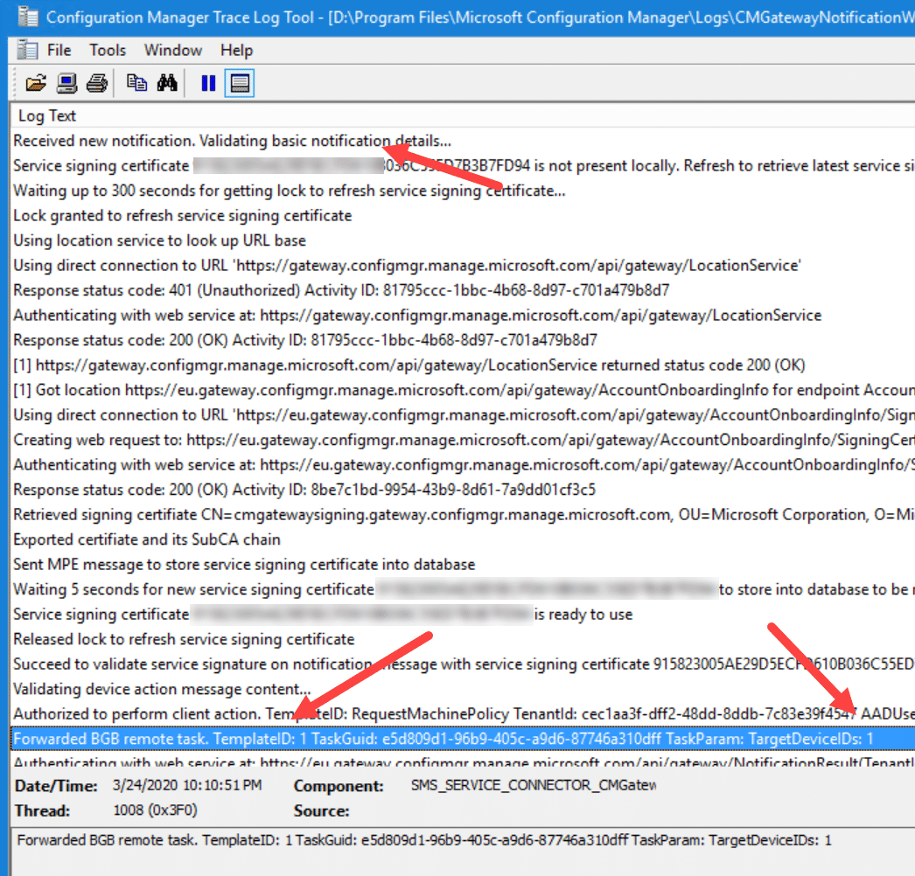Viewport: 915px width, 876px height.
Task: Select row 'Response status code: 401 (Unauthorized)'
Action: pyautogui.click(x=464, y=290)
